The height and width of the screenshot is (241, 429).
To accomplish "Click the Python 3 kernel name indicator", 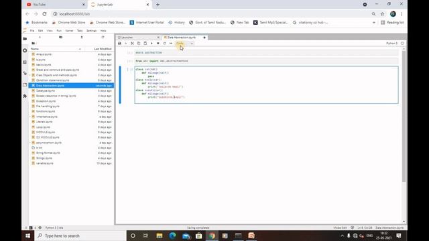I will tap(391, 44).
